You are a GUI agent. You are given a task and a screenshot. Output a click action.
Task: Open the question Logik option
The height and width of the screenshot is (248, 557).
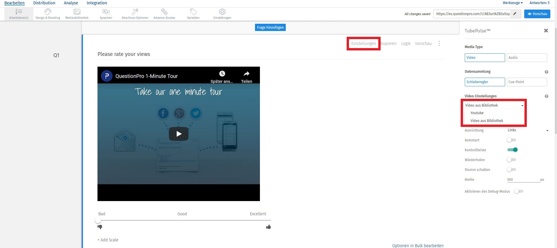pos(406,43)
